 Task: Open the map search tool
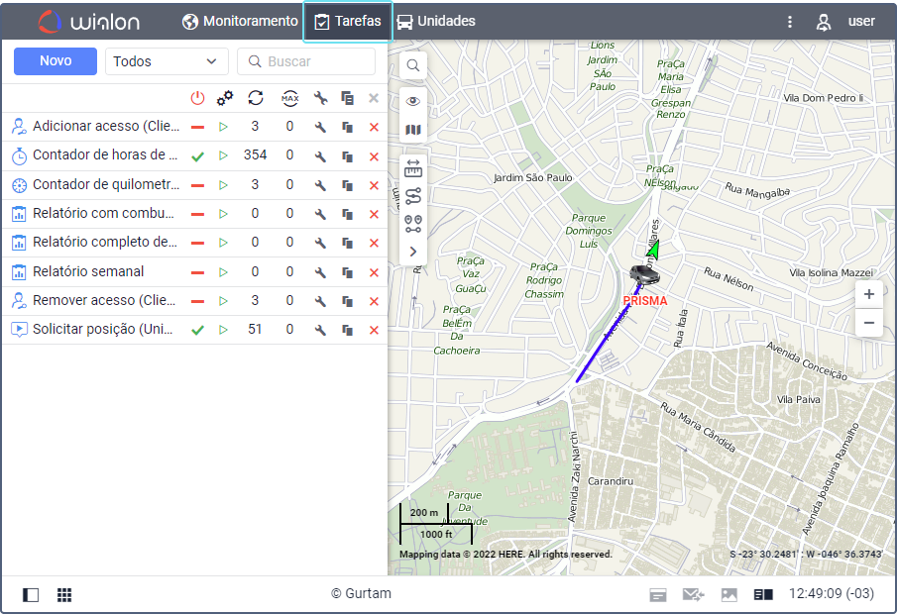413,65
